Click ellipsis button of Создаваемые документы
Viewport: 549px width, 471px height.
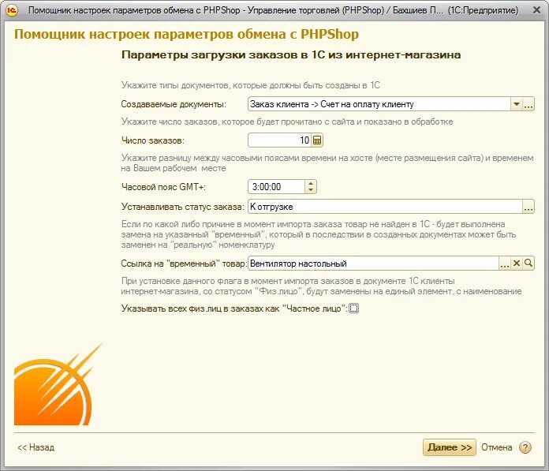[x=528, y=104]
